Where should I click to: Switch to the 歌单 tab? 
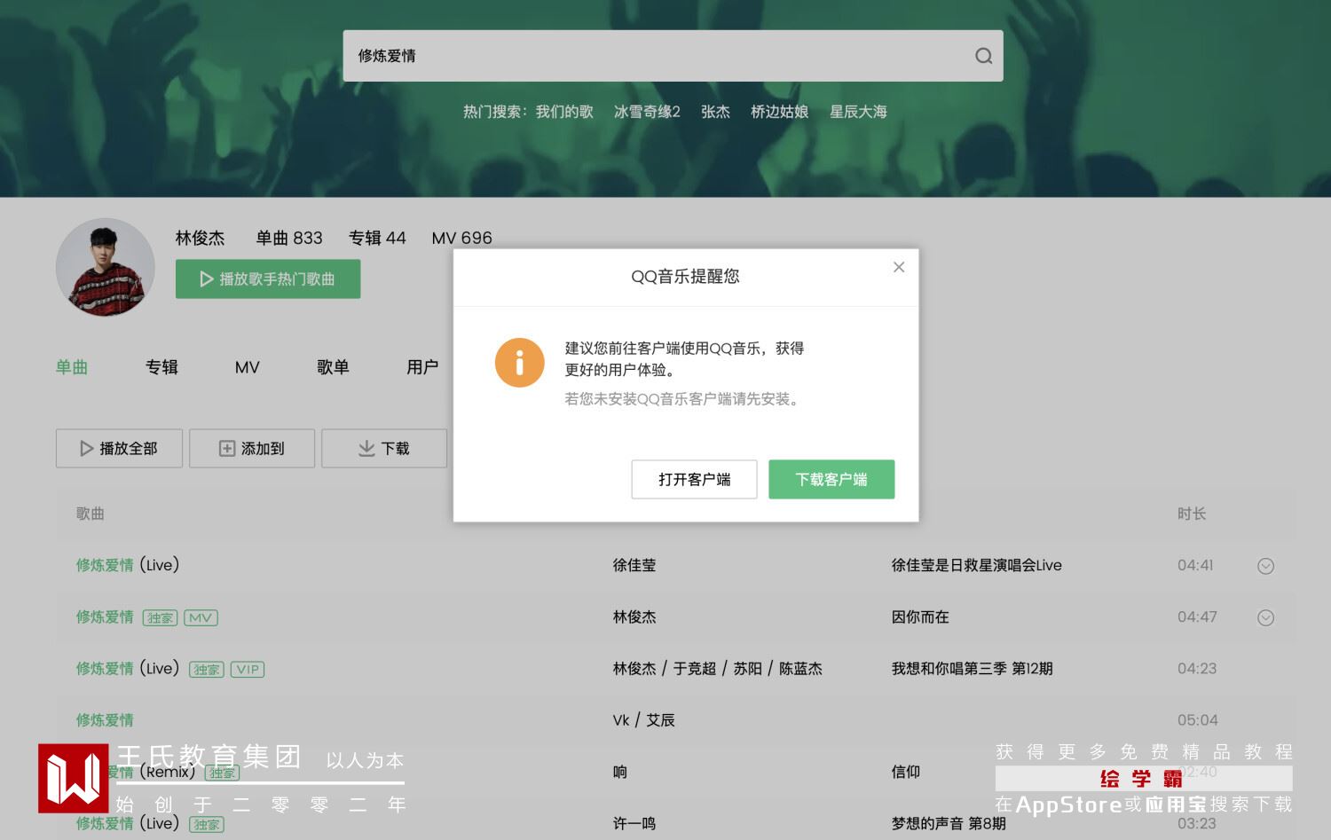pos(333,367)
